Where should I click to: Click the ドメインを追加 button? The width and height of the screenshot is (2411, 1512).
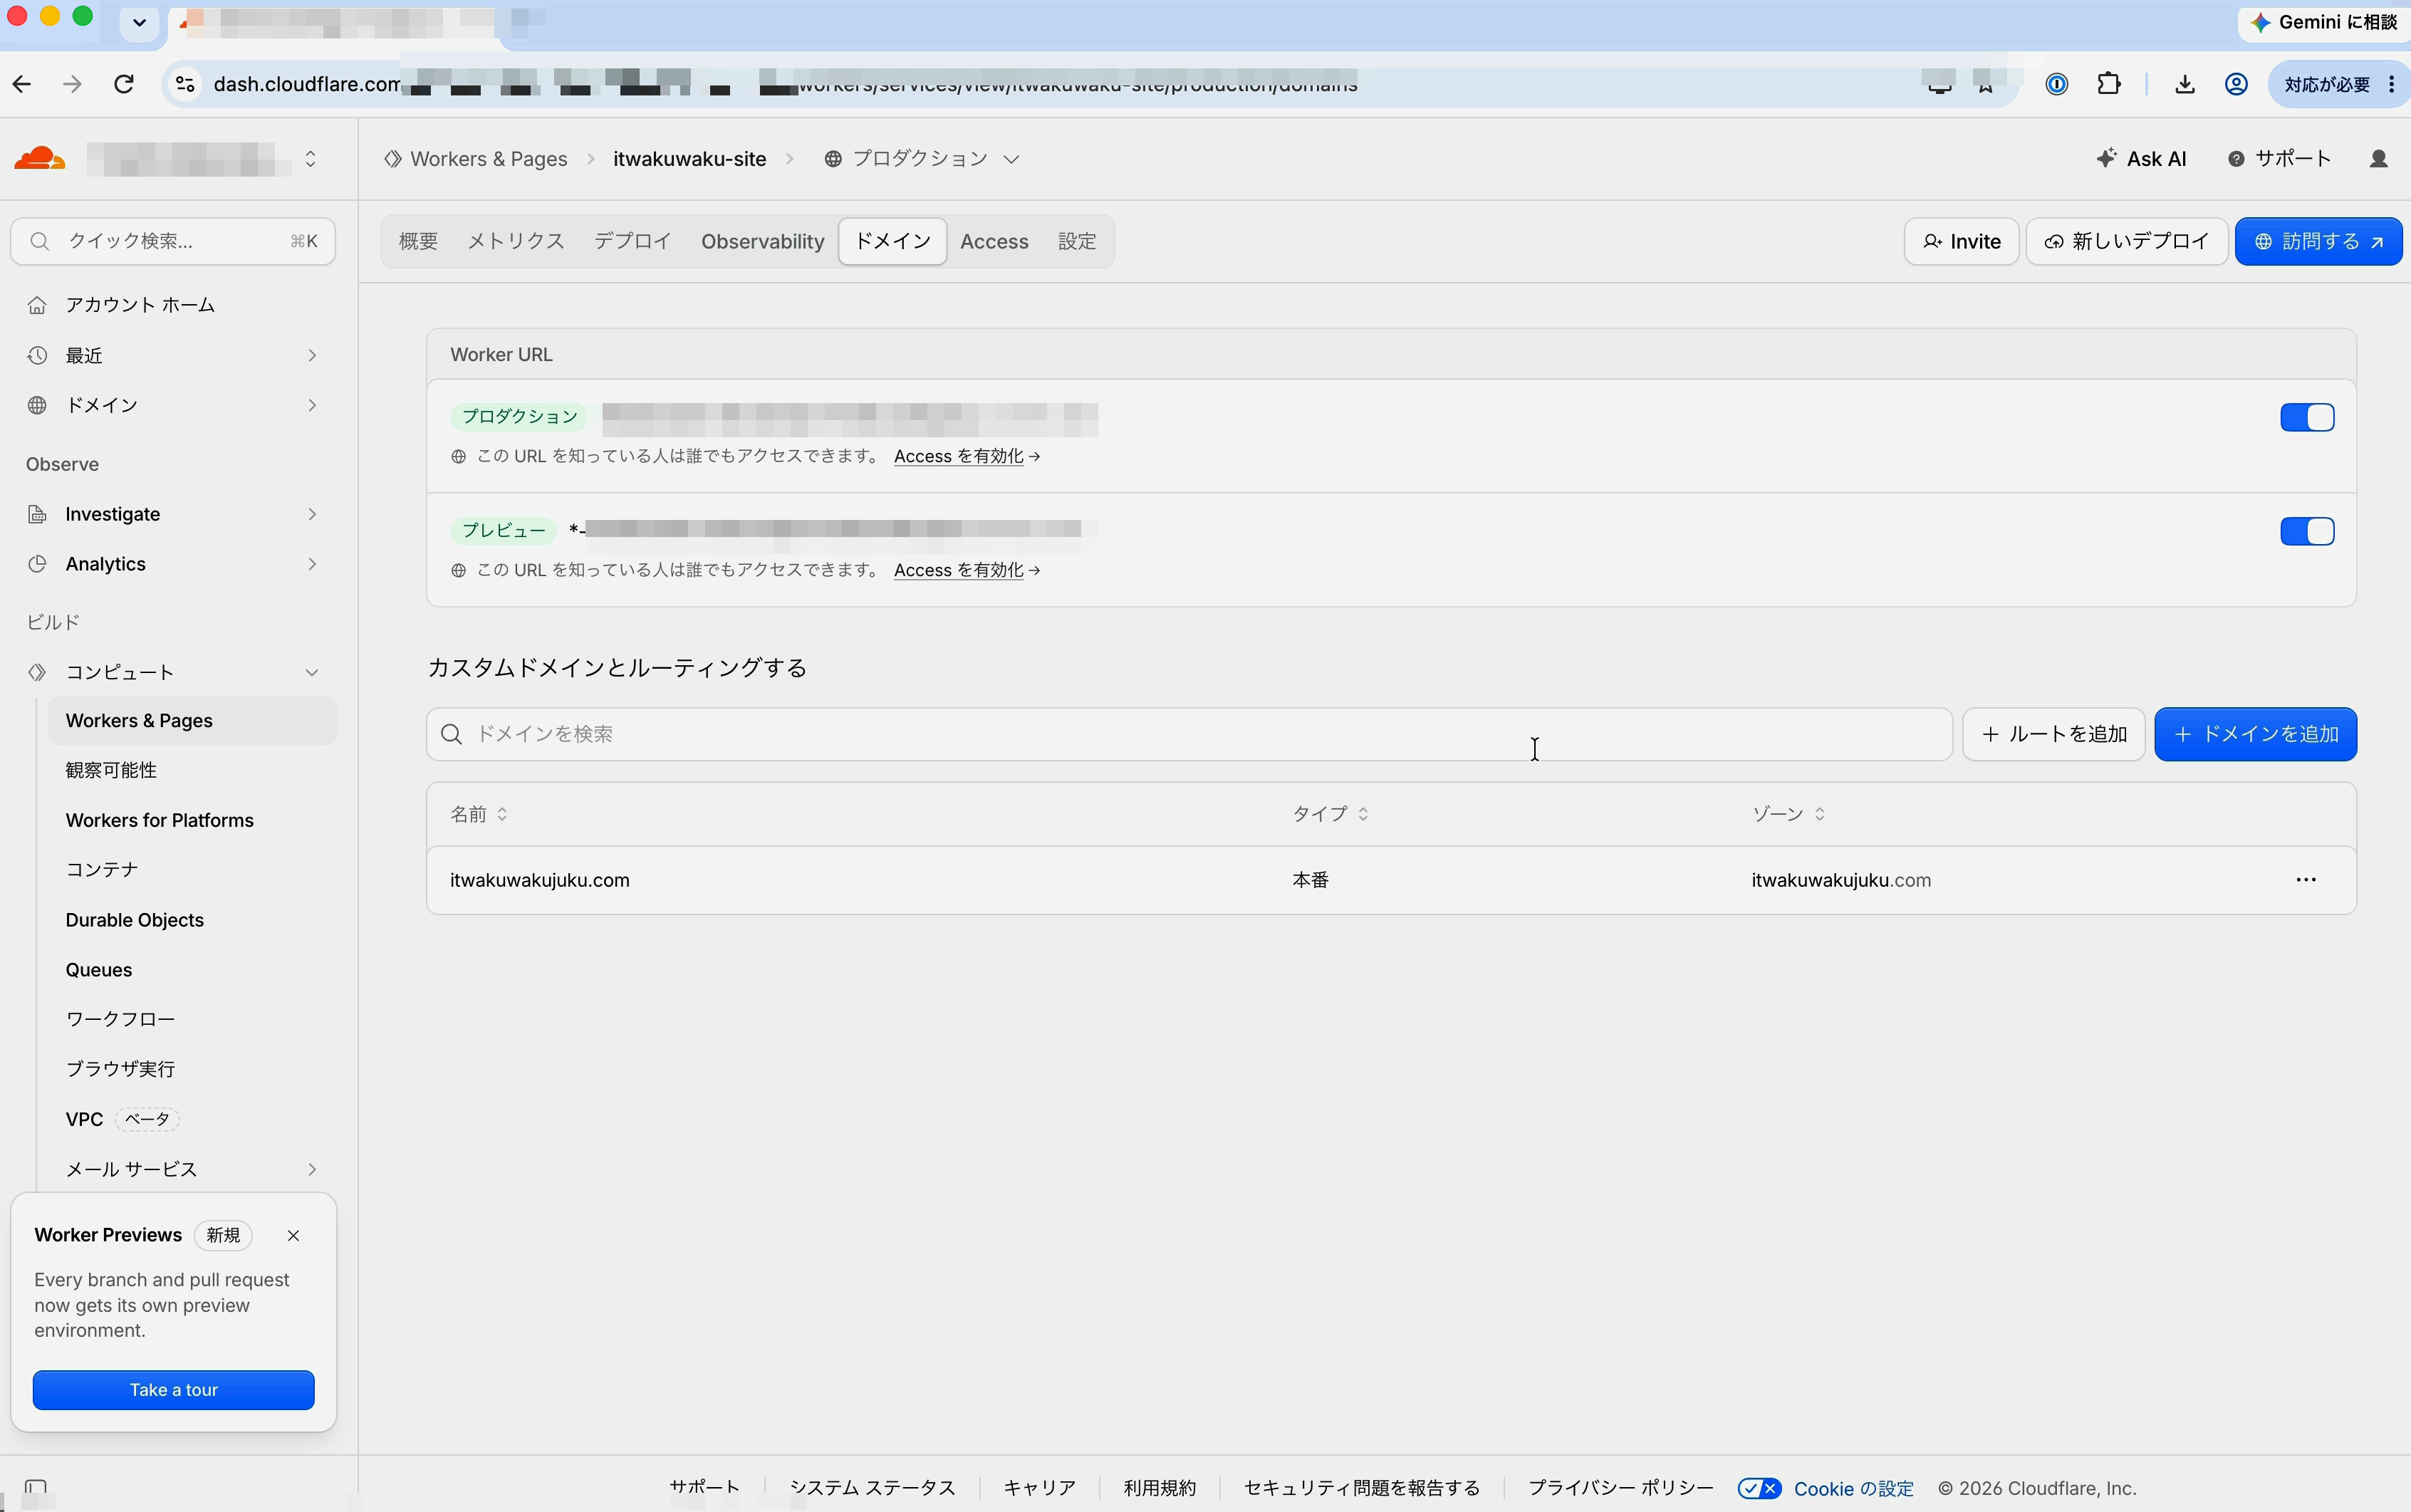coord(2255,734)
